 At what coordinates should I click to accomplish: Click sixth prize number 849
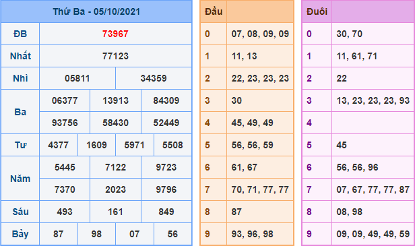166,212
